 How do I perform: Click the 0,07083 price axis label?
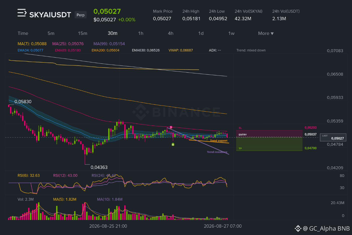click(335, 51)
